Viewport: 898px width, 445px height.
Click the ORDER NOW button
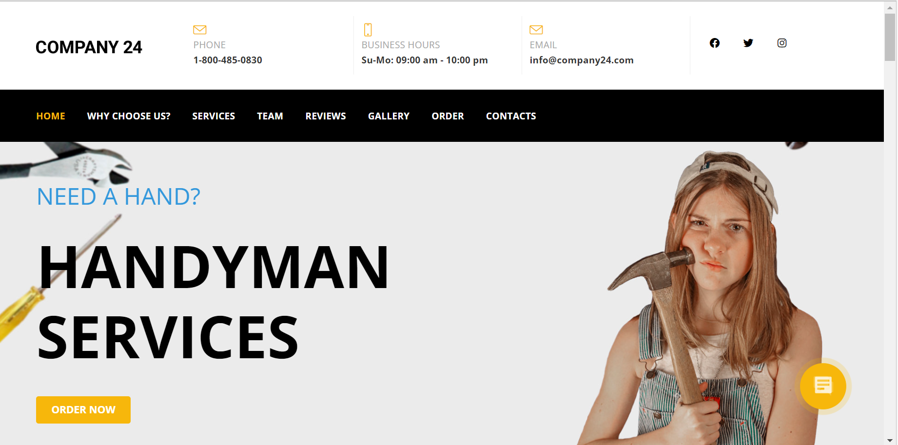[83, 410]
